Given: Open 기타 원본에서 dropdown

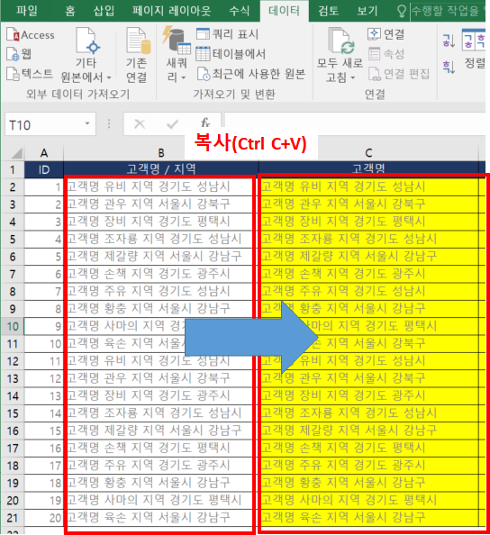Looking at the screenshot, I should [86, 55].
